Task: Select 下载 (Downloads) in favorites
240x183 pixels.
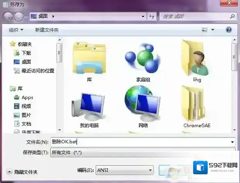Action: click(x=26, y=53)
